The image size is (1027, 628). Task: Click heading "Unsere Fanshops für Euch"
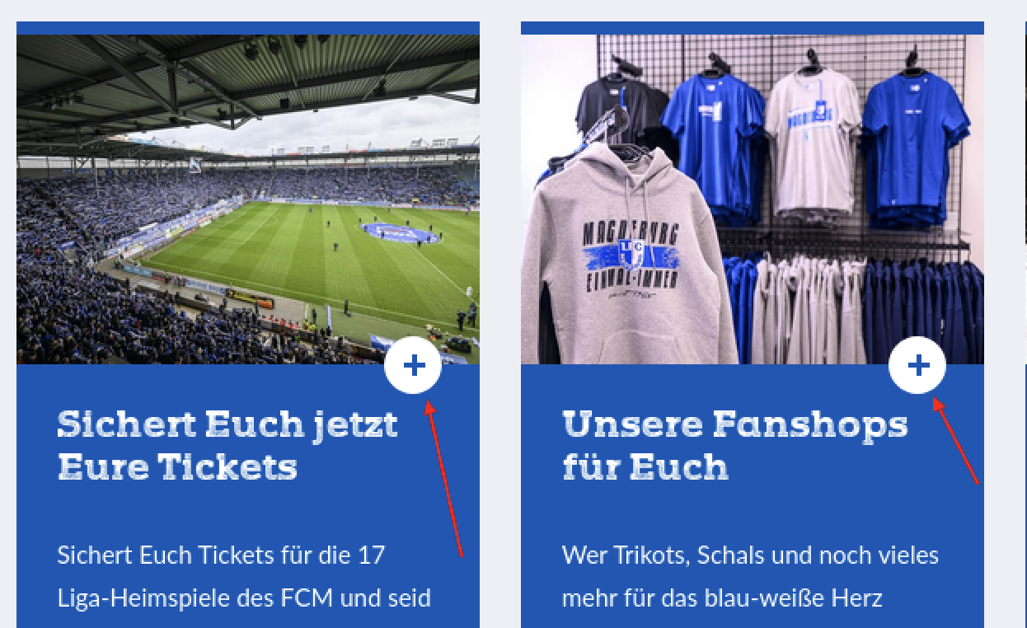pos(734,446)
